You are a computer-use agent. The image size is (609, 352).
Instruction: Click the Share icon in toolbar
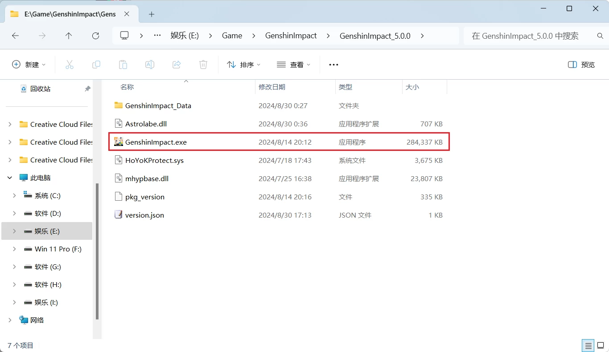177,65
